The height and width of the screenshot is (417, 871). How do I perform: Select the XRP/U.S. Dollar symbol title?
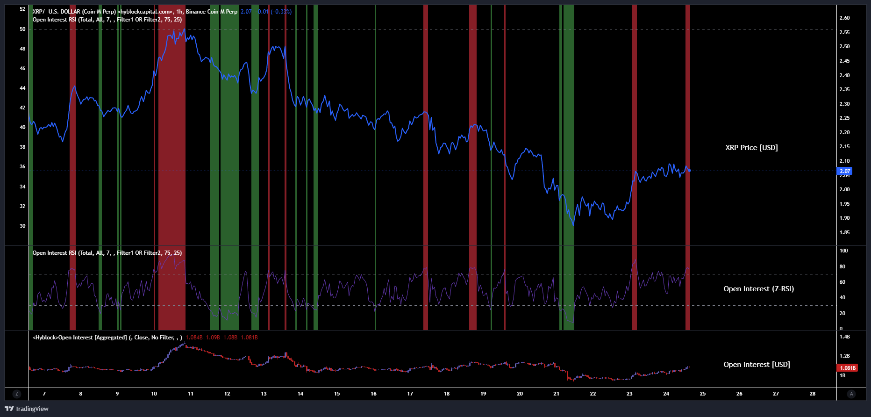[74, 12]
